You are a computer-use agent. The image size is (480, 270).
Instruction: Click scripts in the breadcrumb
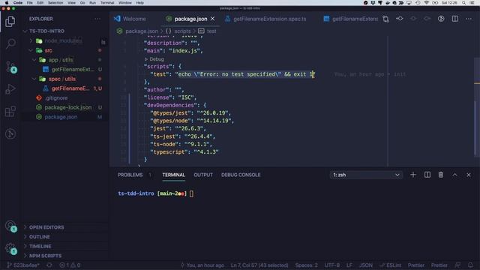(182, 31)
